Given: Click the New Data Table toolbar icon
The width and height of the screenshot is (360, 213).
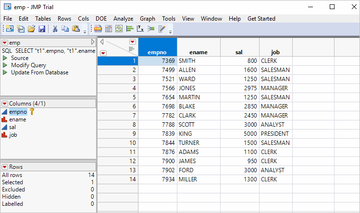Looking at the screenshot, I should coord(10,29).
